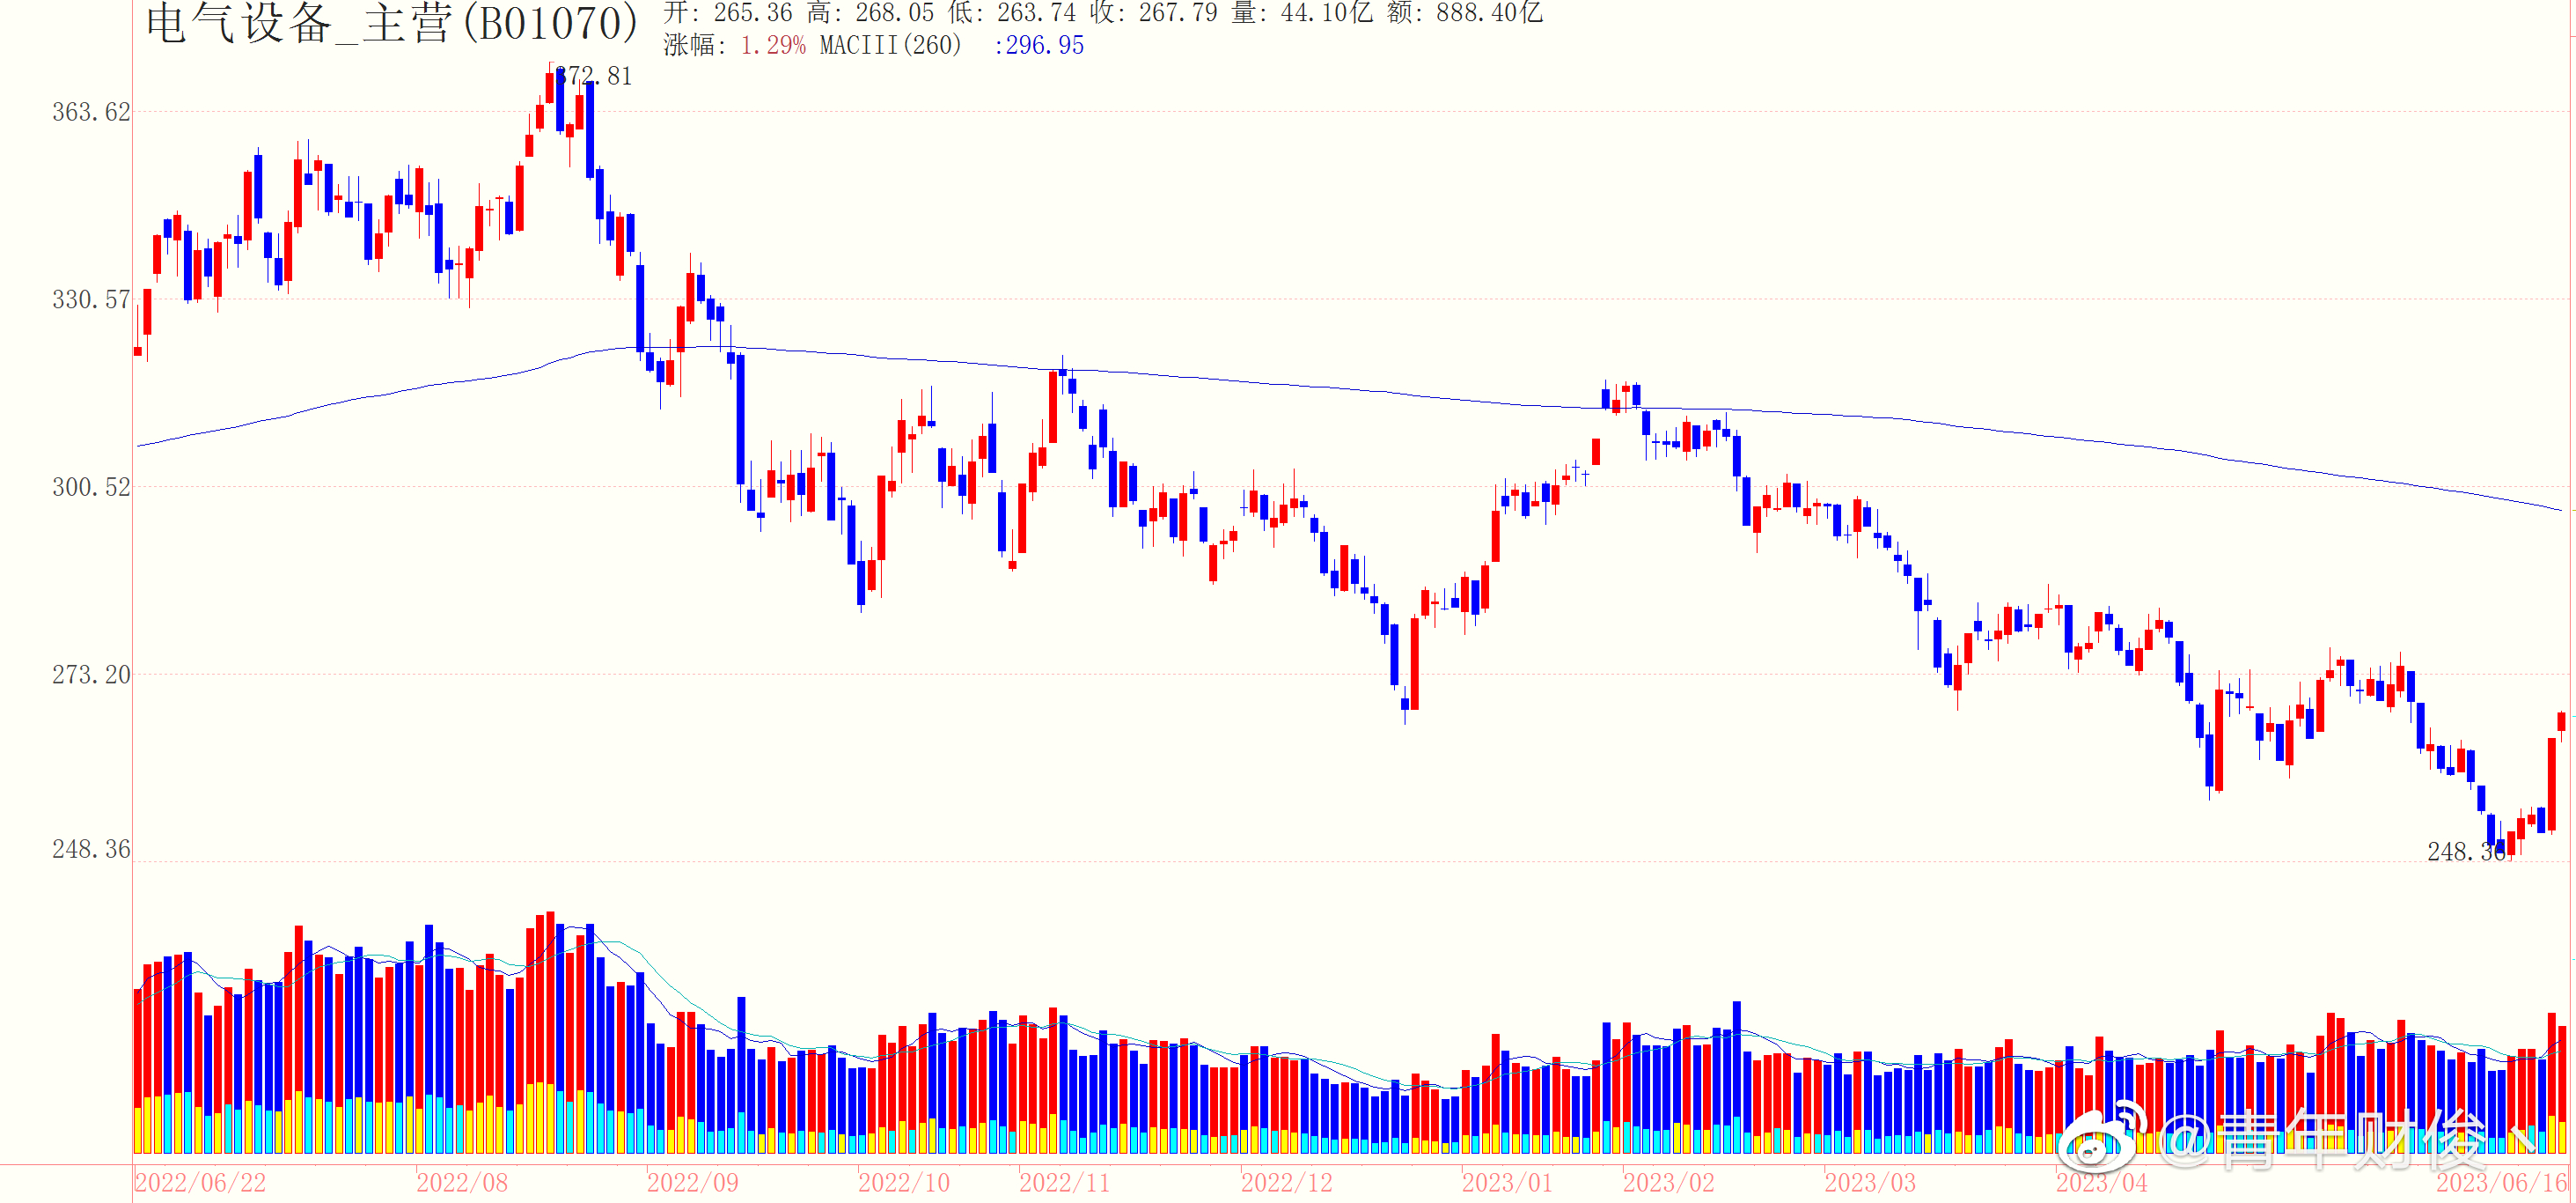The width and height of the screenshot is (2576, 1203).
Task: Click the opening price value 265.36
Action: click(x=752, y=13)
